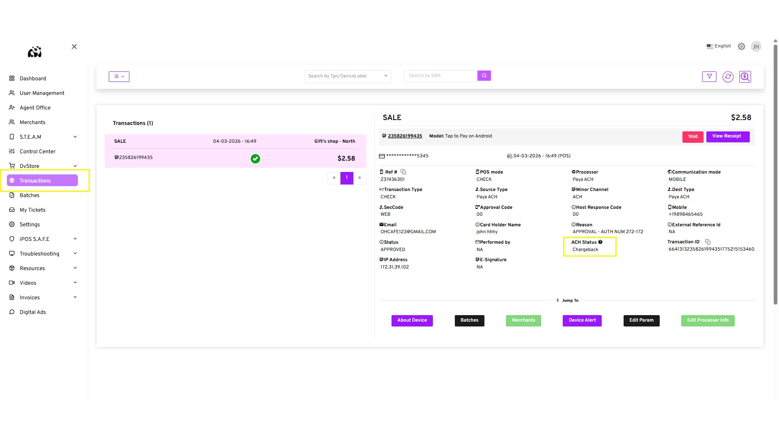779x438 pixels.
Task: Open the filter funnel icon
Action: pos(709,77)
